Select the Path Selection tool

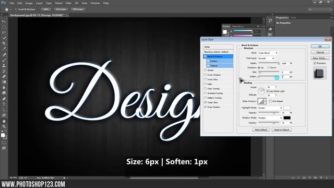click(4, 110)
